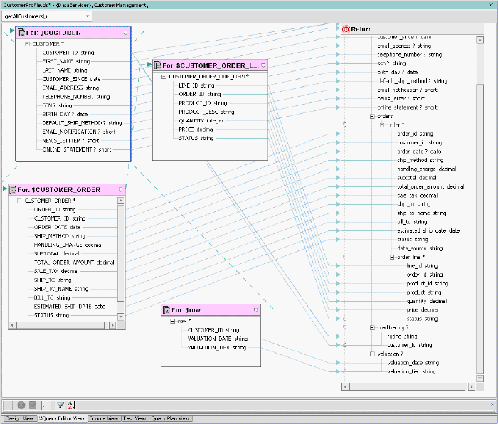
Task: Select ESTIMATED_SHIP_DATE date in CUSTOMER_ORDER node
Action: click(x=70, y=307)
